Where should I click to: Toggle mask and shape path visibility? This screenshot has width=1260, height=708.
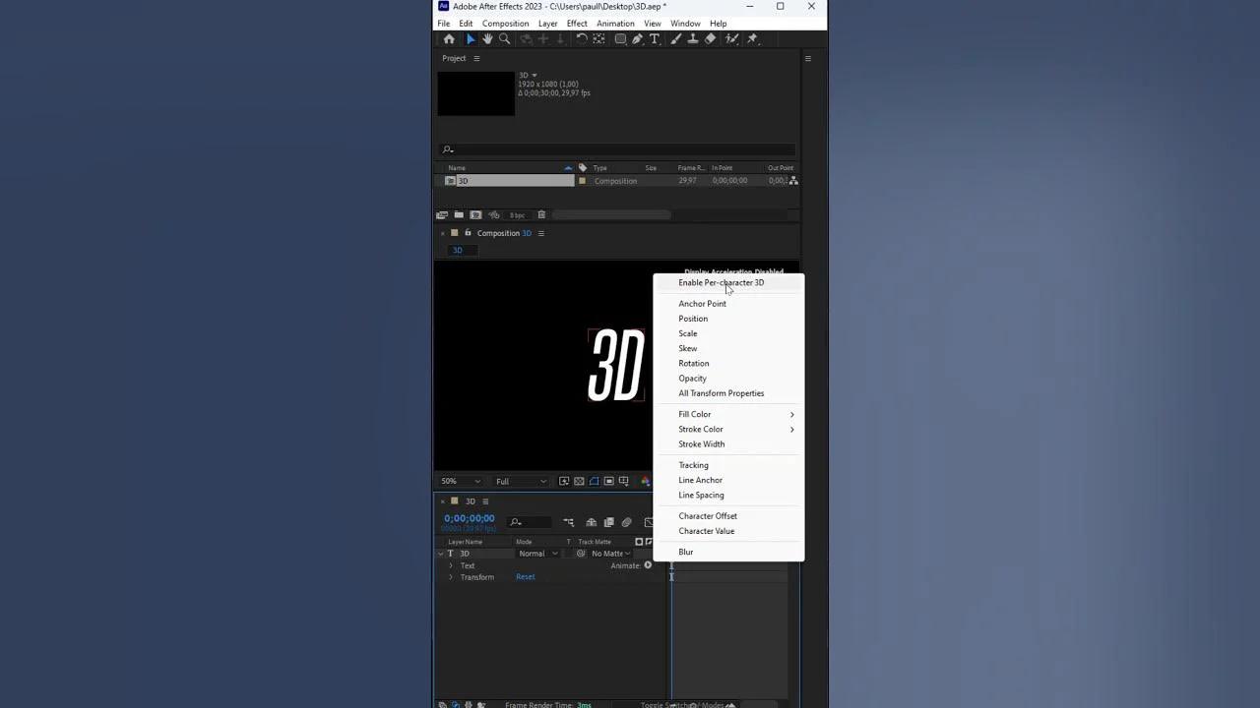pos(594,482)
